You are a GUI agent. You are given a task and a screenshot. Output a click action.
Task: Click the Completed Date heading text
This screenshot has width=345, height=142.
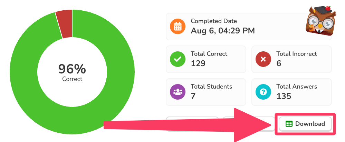point(214,21)
